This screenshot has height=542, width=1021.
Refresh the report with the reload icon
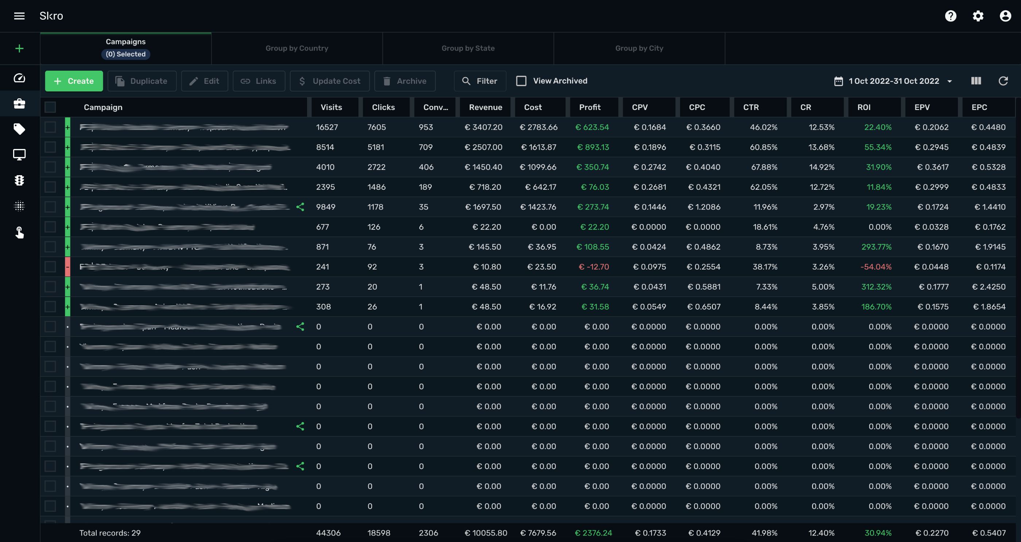[1003, 81]
